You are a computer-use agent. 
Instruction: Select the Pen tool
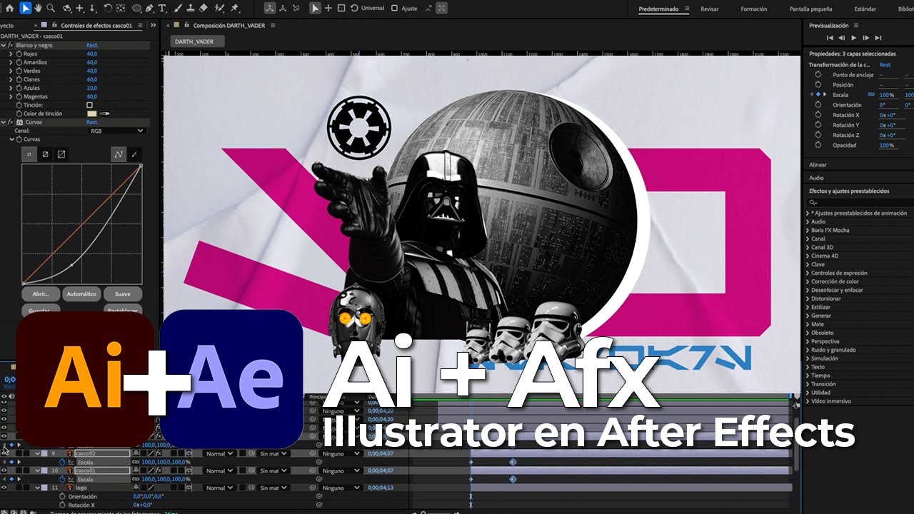point(150,9)
